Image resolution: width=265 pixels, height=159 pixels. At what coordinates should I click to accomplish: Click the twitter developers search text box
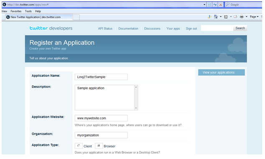tap(217, 28)
